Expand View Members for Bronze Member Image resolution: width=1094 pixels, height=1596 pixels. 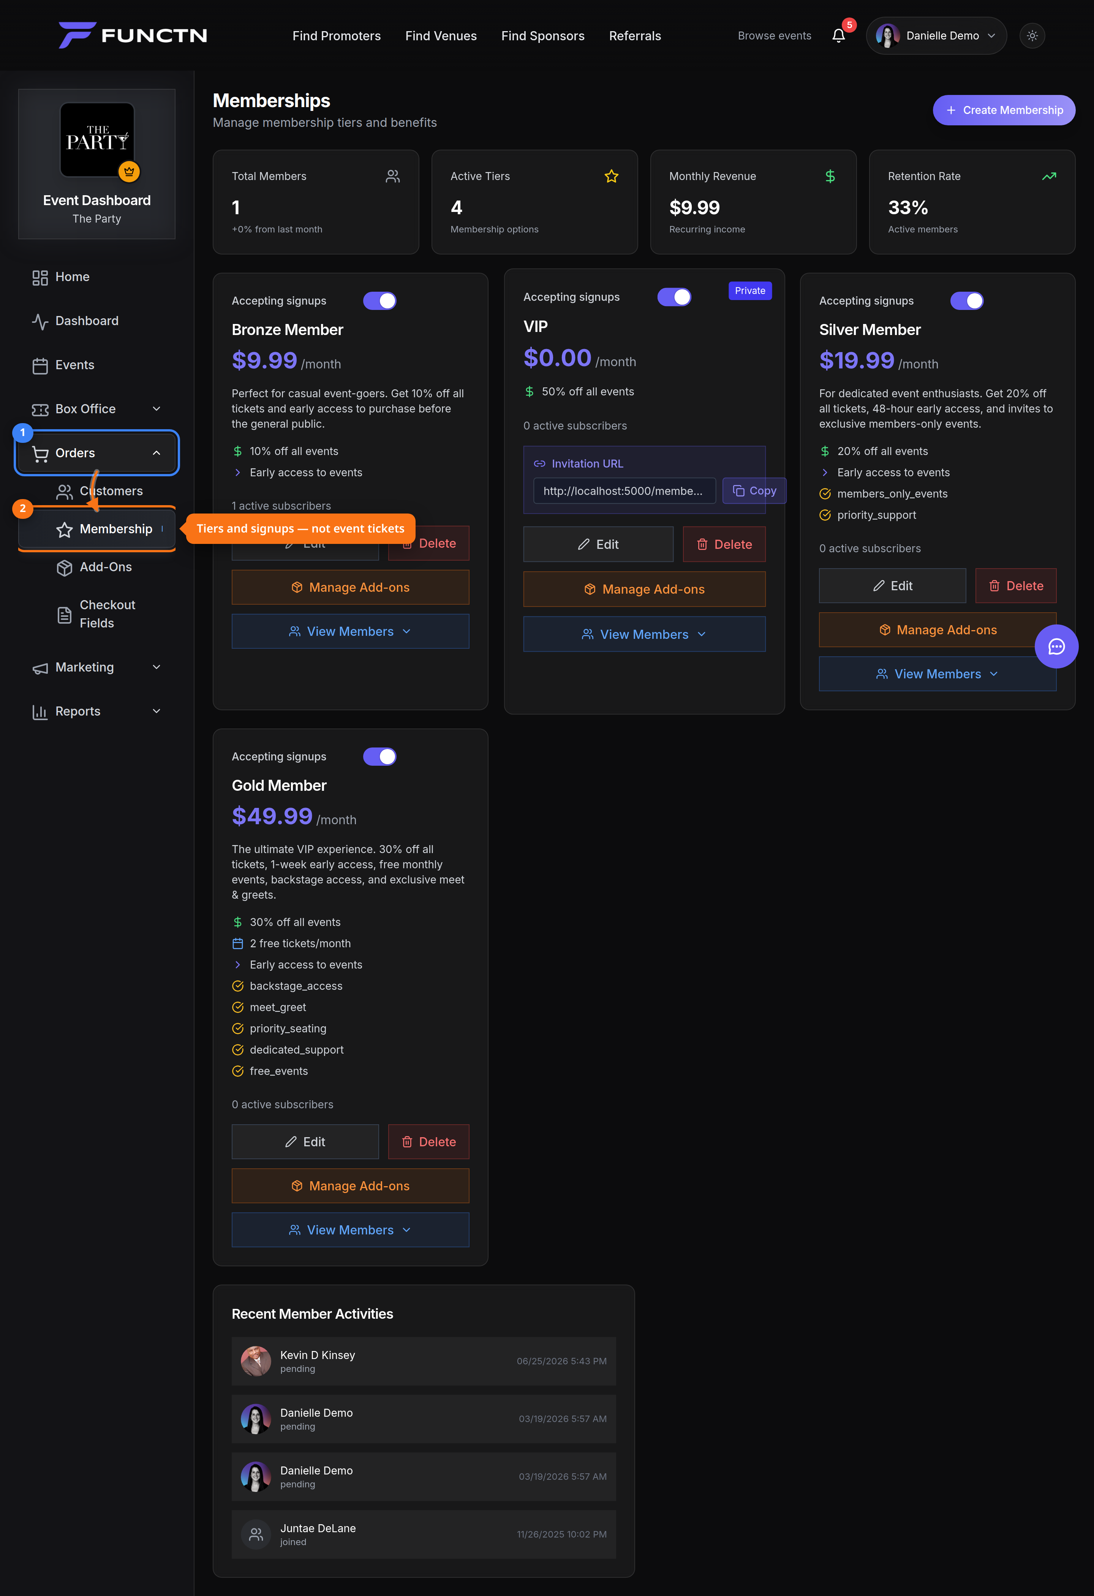pyautogui.click(x=350, y=631)
